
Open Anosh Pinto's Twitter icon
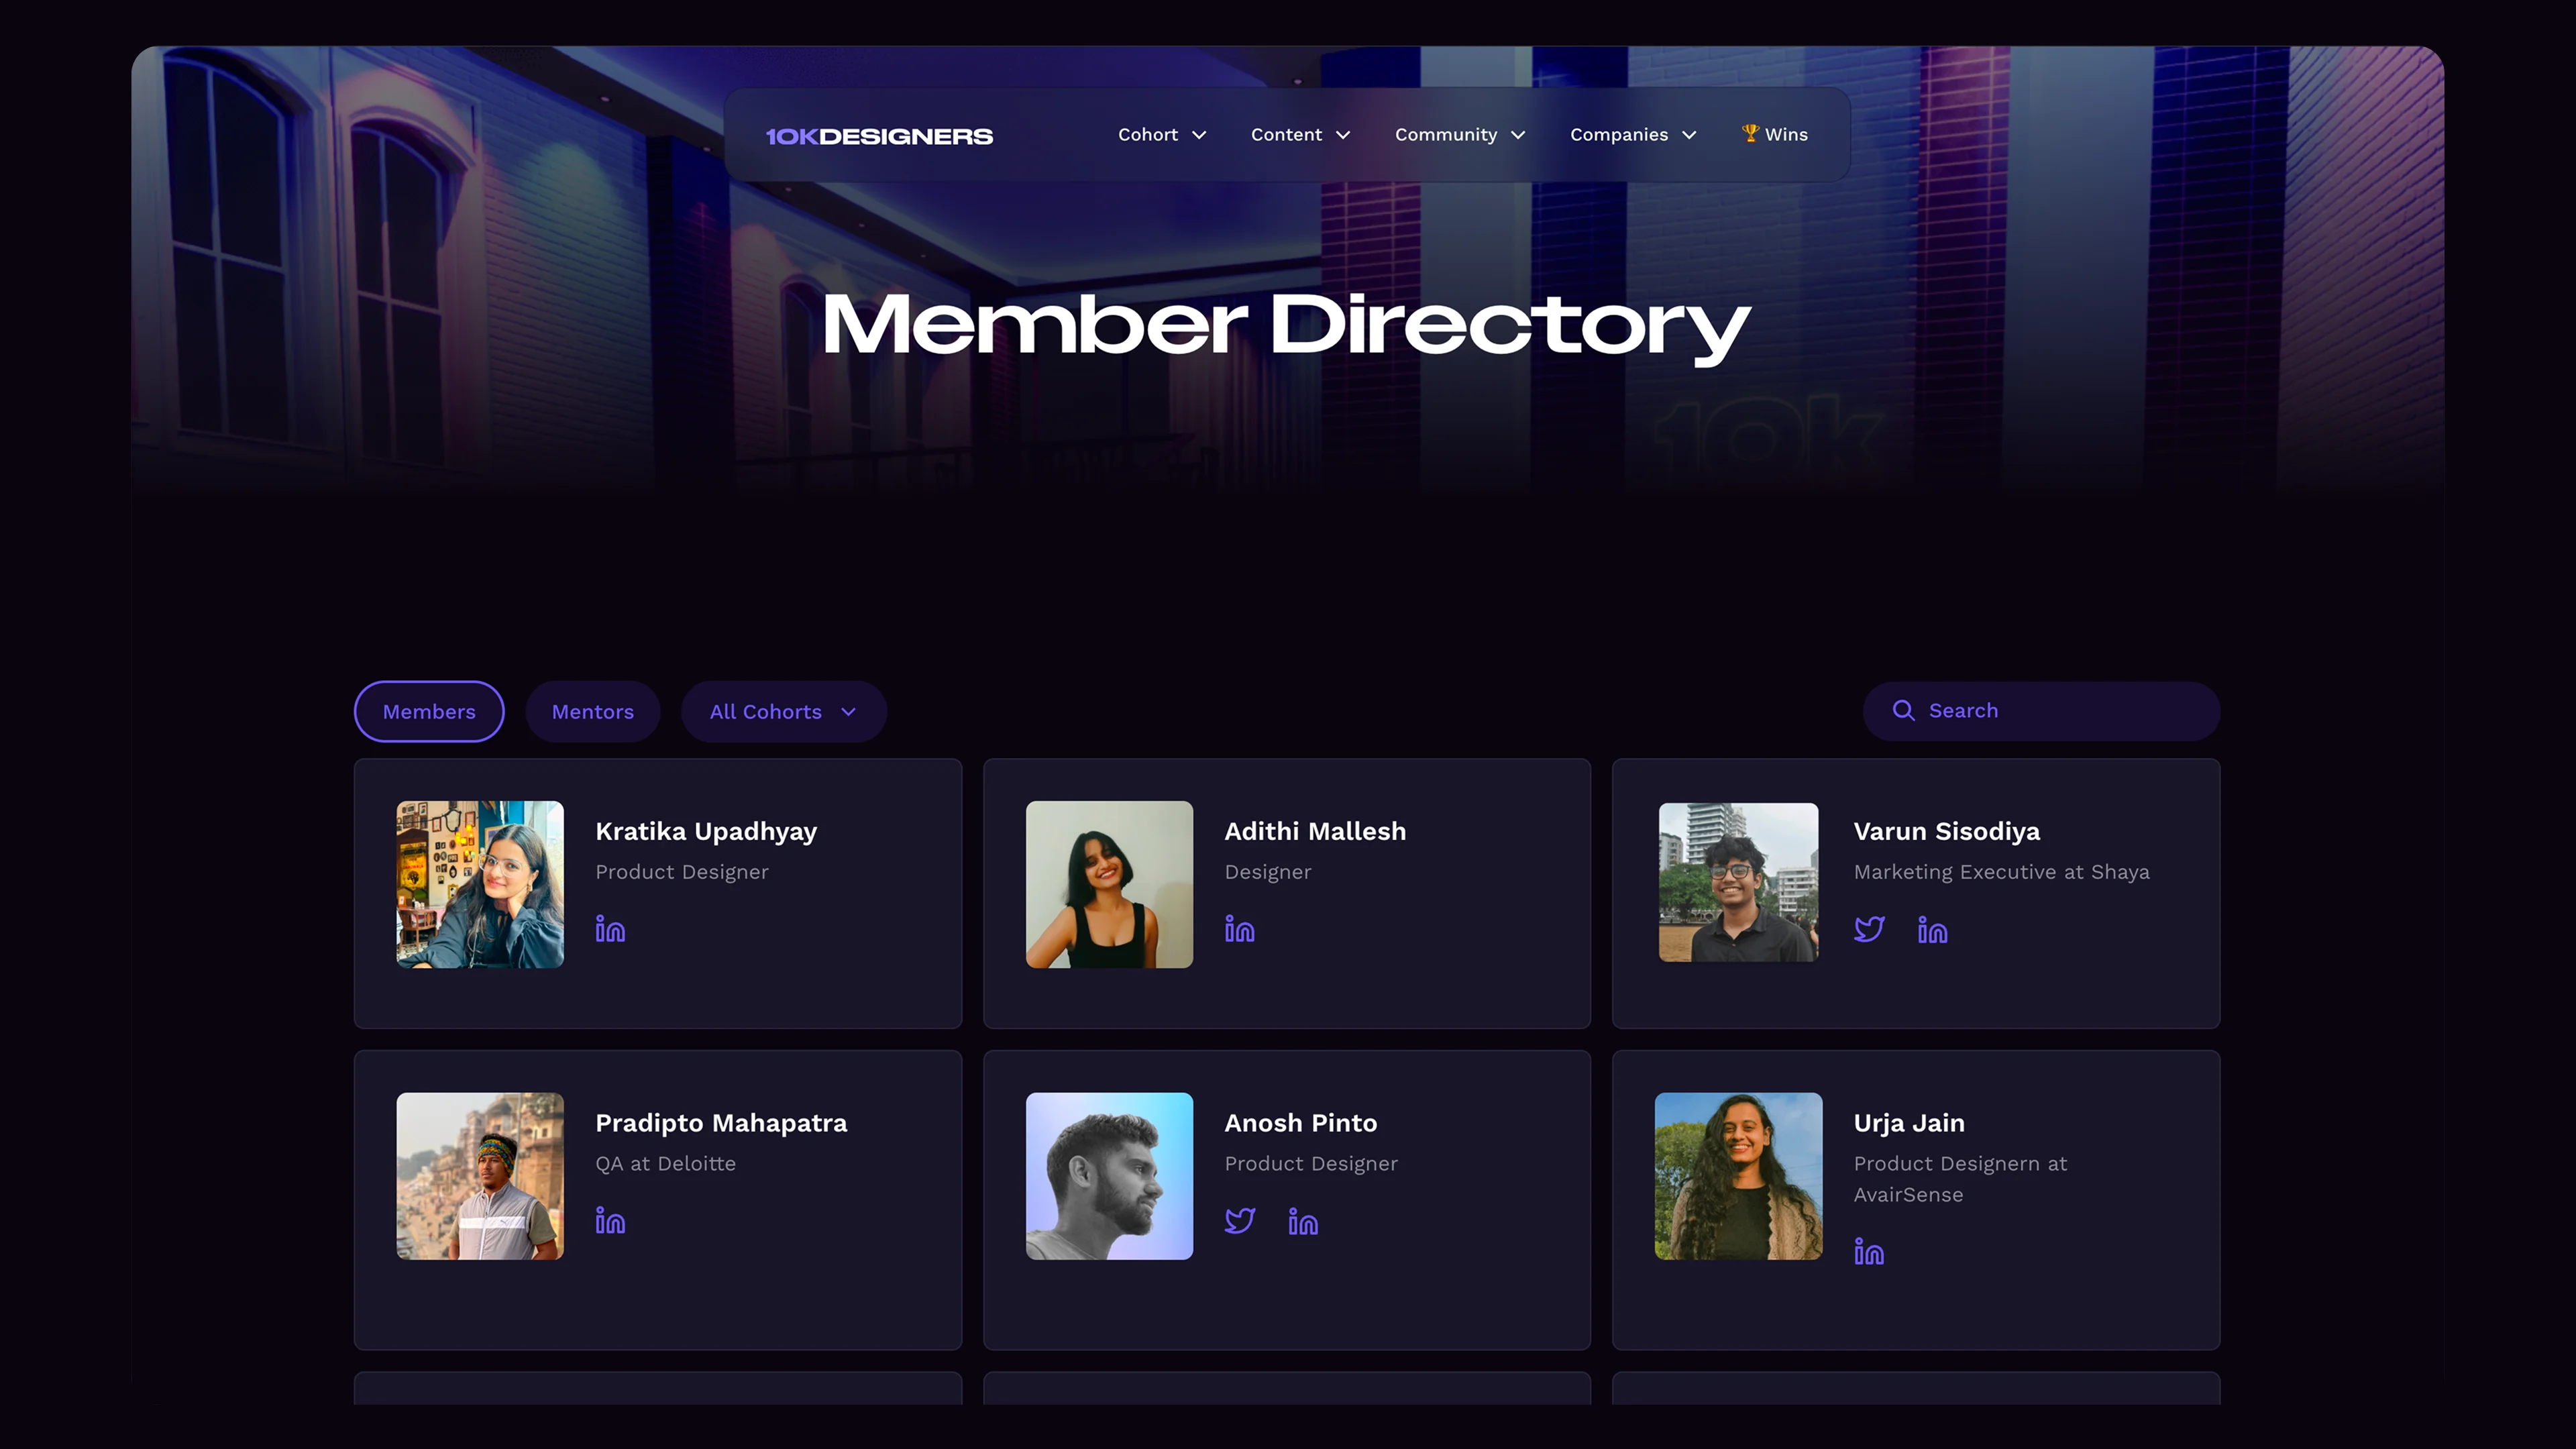pyautogui.click(x=1239, y=1220)
